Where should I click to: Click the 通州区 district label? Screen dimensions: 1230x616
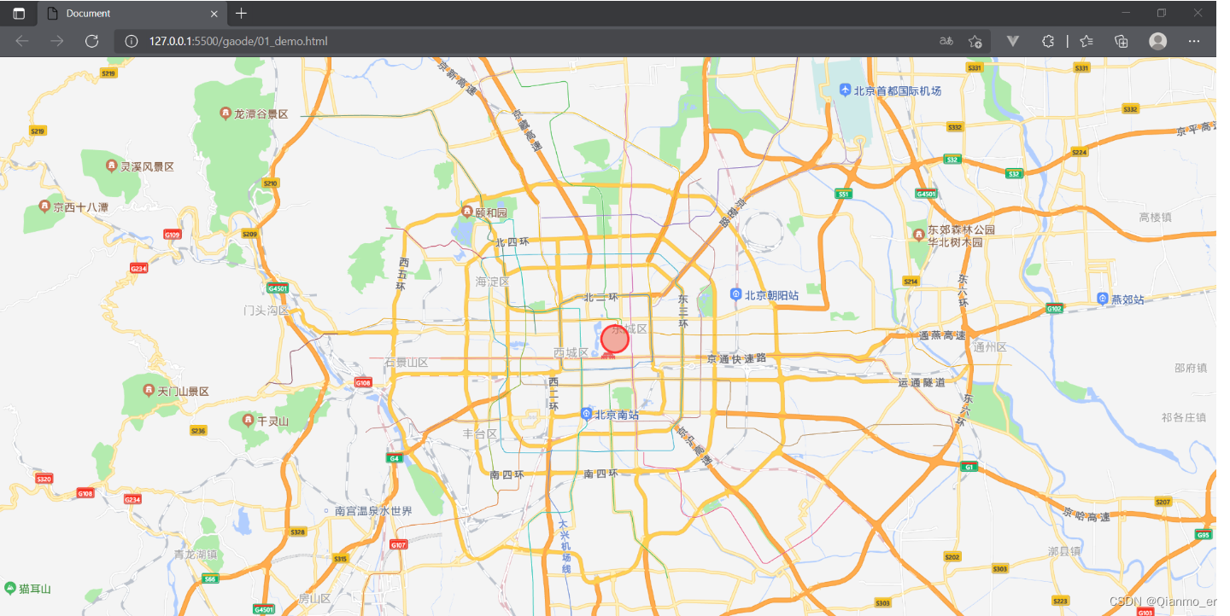(x=990, y=347)
